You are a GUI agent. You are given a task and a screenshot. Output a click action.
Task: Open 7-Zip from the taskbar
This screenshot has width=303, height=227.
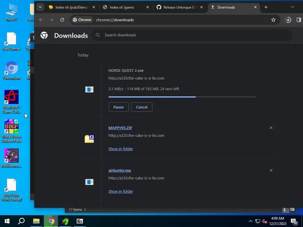pyautogui.click(x=80, y=221)
